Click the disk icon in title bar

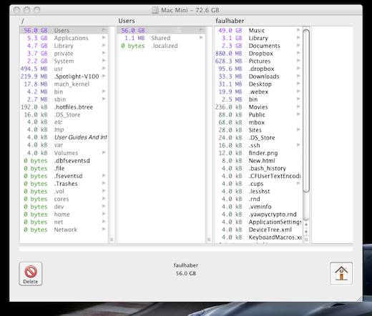click(155, 10)
